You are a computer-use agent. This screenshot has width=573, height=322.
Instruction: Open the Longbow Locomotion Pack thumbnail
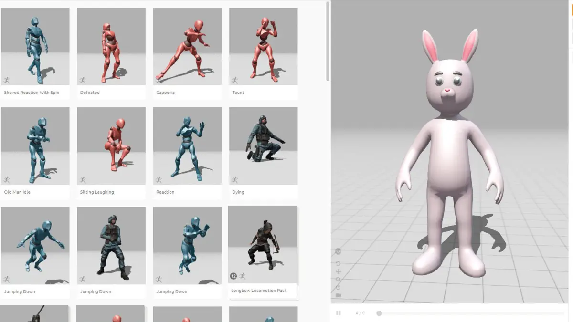pos(263,244)
